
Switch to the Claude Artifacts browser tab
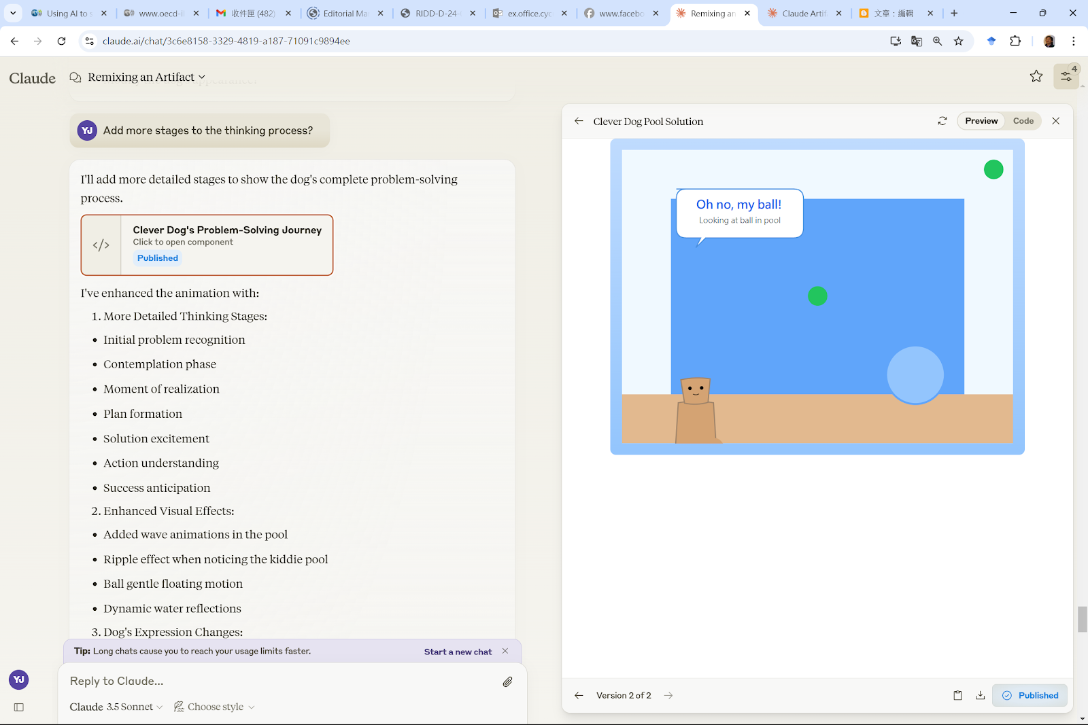click(804, 13)
